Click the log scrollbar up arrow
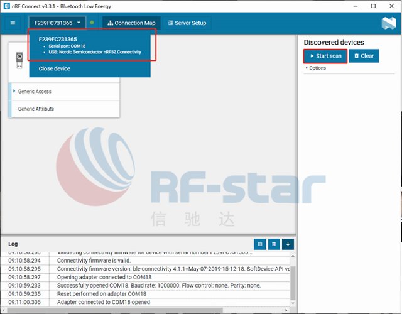The image size is (402, 314). [x=293, y=256]
